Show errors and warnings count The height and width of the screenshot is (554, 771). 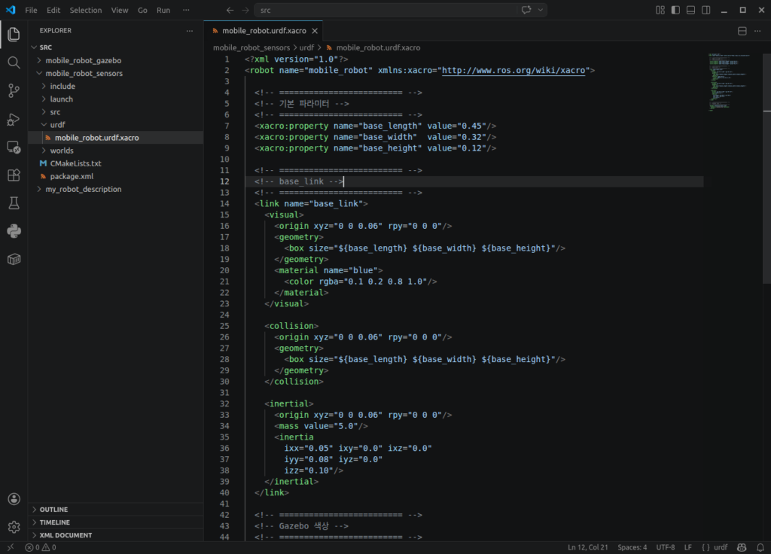[x=41, y=547]
